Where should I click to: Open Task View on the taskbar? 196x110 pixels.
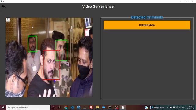(x=59, y=107)
